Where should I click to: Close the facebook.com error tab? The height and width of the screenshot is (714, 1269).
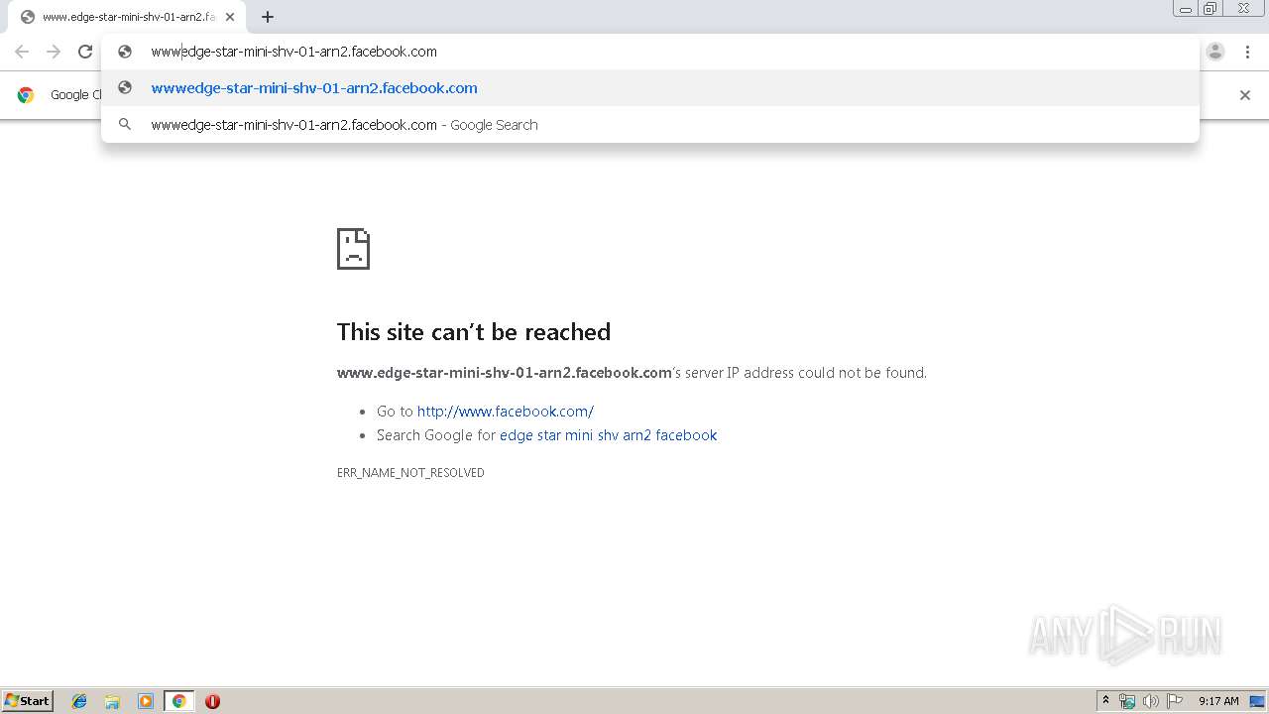pos(230,17)
